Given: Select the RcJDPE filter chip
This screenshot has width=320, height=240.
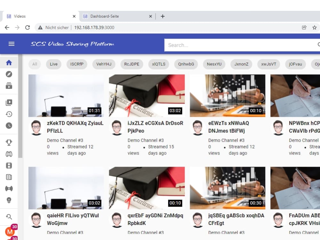Looking at the screenshot, I should [132, 64].
